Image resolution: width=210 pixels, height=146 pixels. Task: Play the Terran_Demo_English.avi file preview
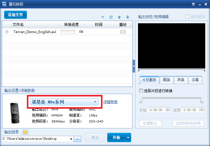point(123,32)
